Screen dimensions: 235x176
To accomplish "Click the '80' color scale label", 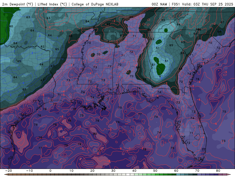I will pos(218,171).
